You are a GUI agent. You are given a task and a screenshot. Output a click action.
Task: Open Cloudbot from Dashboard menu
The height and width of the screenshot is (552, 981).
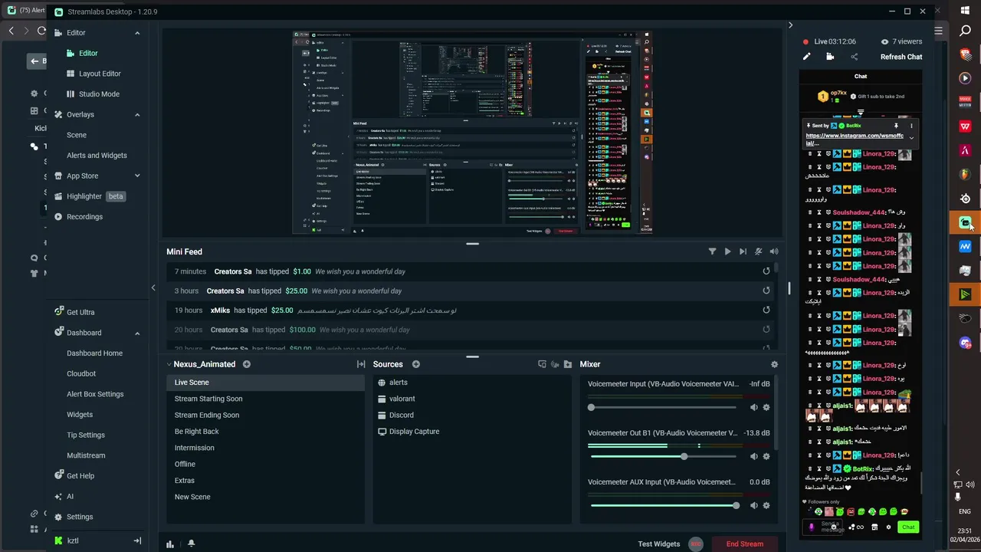[x=81, y=373]
